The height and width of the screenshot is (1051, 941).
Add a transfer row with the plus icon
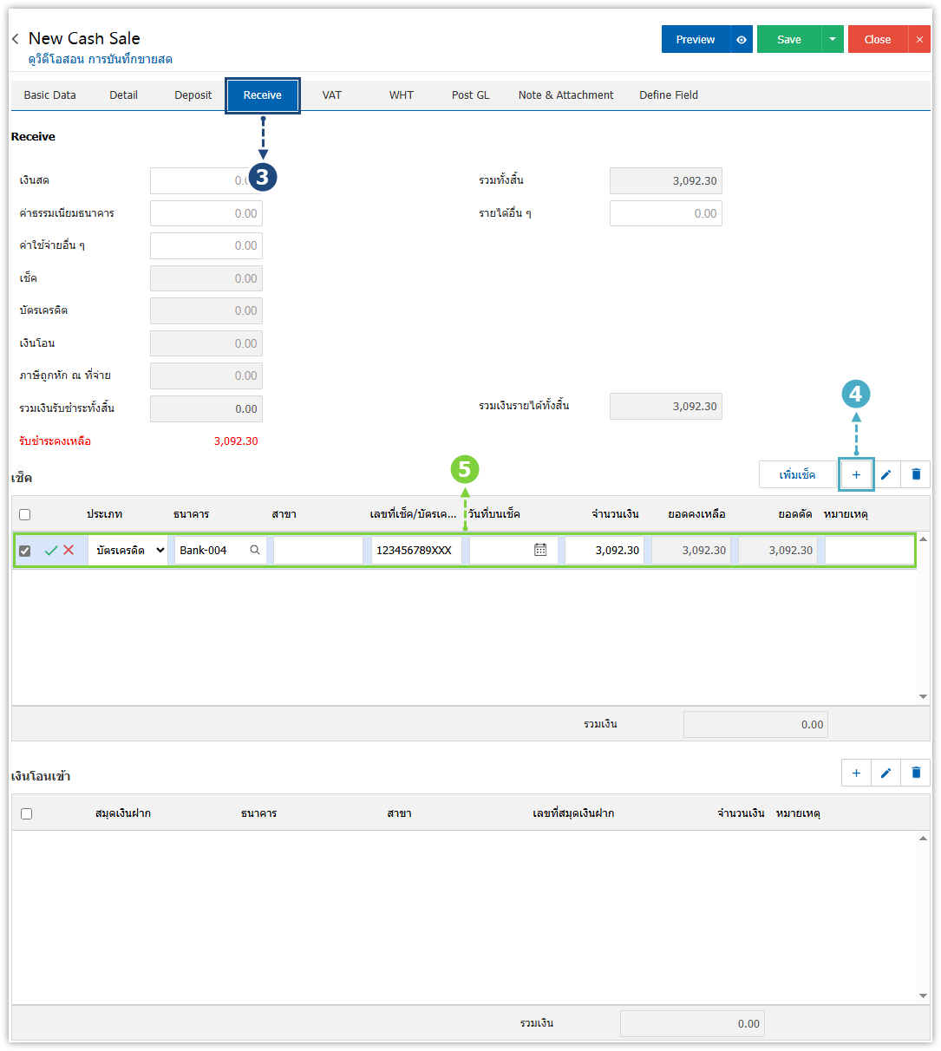tap(856, 773)
